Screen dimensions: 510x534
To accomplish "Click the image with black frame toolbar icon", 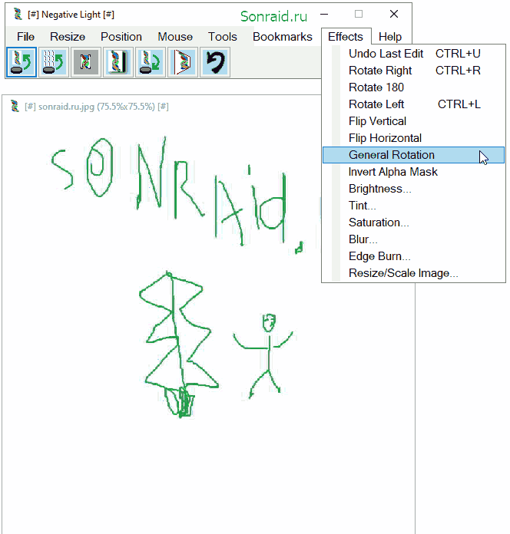I will coord(118,62).
